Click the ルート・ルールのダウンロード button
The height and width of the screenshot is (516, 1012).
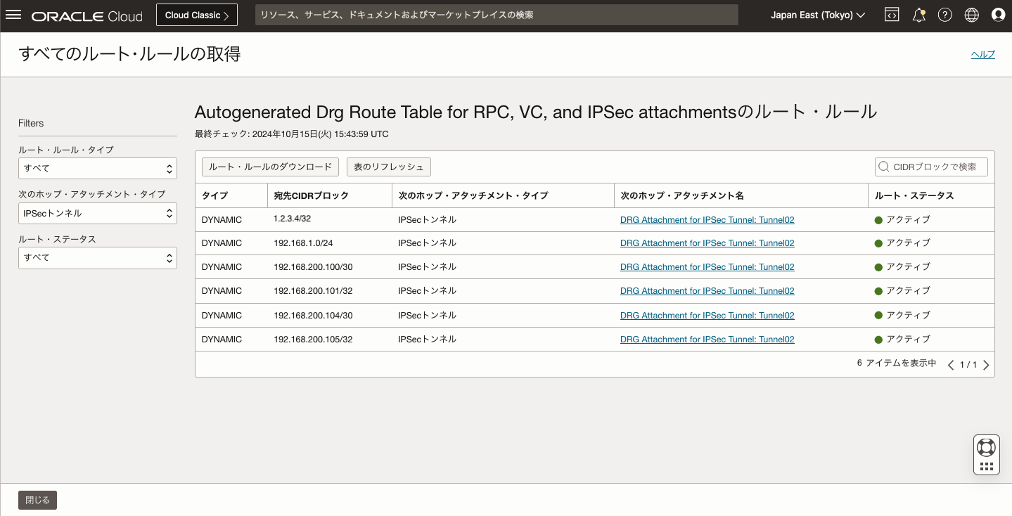270,167
